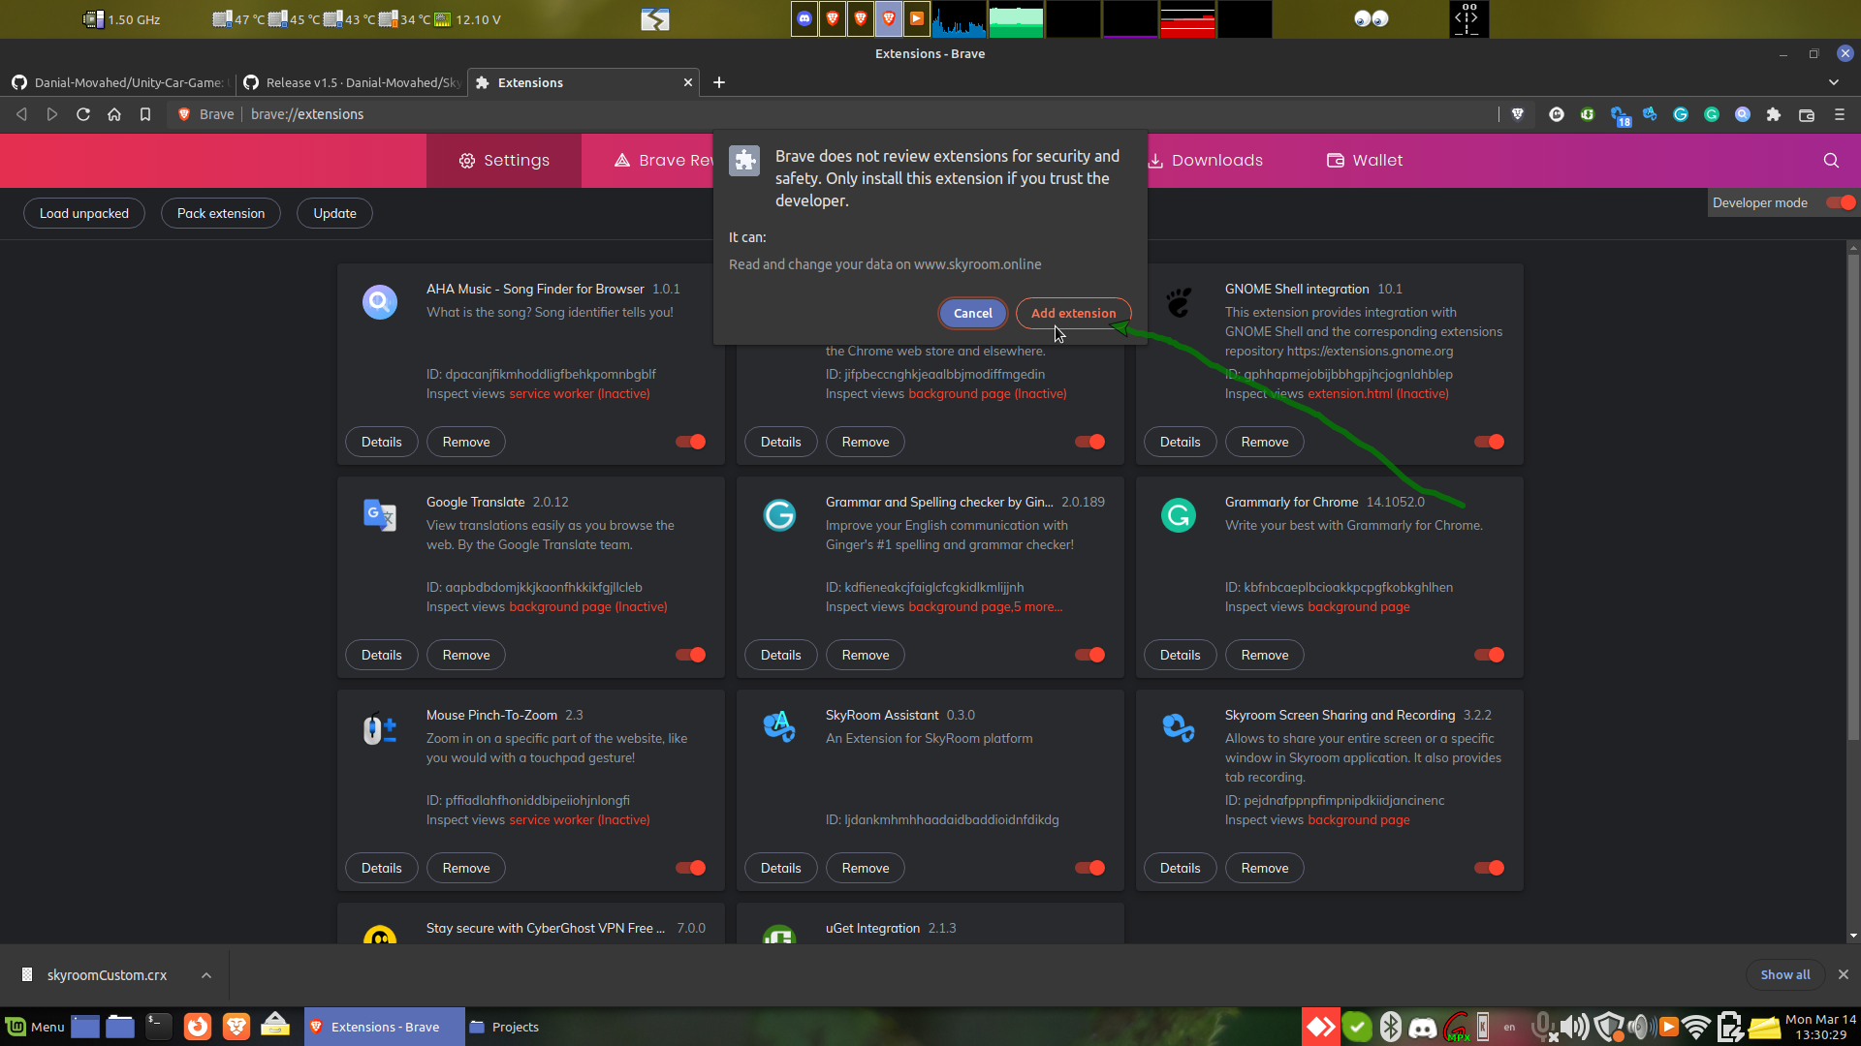Open Skyroom Screen Sharing toolbar icon with badge 18
The height and width of the screenshot is (1046, 1861).
coord(1620,115)
